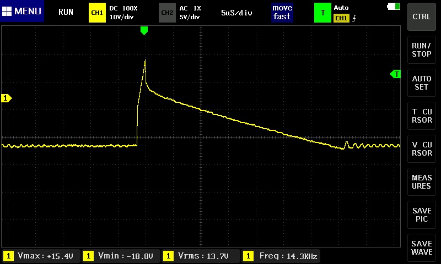Open the MEASURES options
The width and height of the screenshot is (441, 264).
coord(422,182)
